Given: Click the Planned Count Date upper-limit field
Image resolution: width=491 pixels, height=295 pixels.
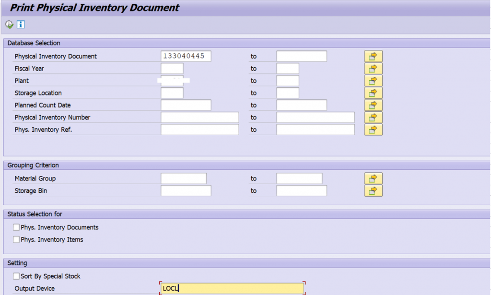Looking at the screenshot, I should (302, 105).
